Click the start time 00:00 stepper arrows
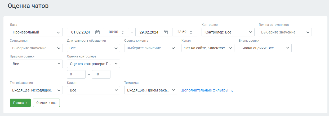Screen dimensions: 329x116 [123, 32]
